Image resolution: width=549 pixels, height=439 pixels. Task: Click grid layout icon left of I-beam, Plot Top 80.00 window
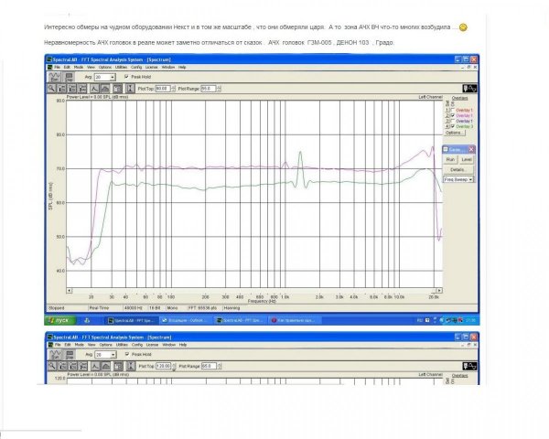click(x=117, y=89)
